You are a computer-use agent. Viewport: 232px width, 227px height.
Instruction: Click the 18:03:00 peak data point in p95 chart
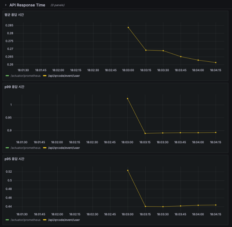pos(128,170)
